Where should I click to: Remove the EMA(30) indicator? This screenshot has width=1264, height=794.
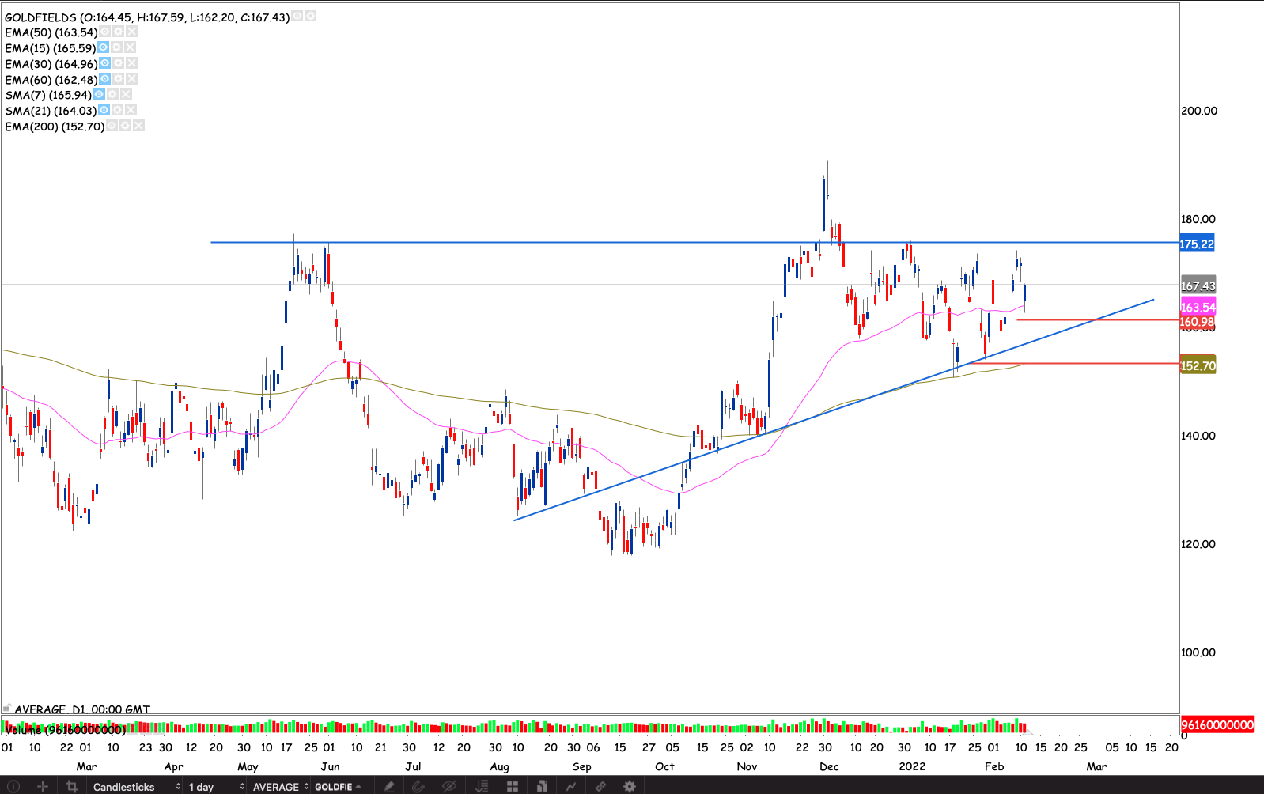131,63
